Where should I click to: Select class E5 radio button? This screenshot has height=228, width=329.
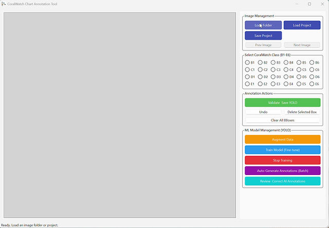point(299,84)
